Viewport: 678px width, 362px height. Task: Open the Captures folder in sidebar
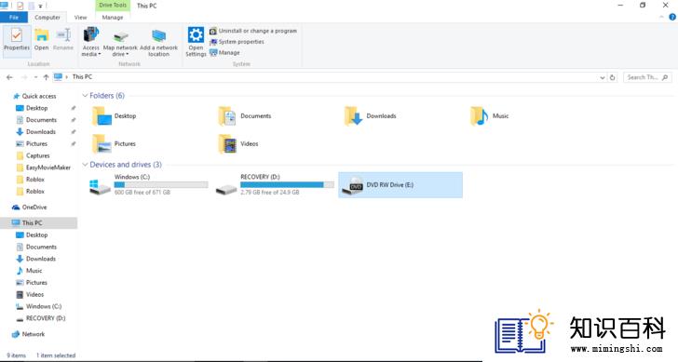tap(37, 155)
